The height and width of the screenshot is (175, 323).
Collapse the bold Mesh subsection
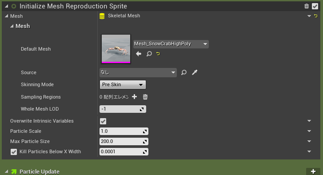coord(12,26)
